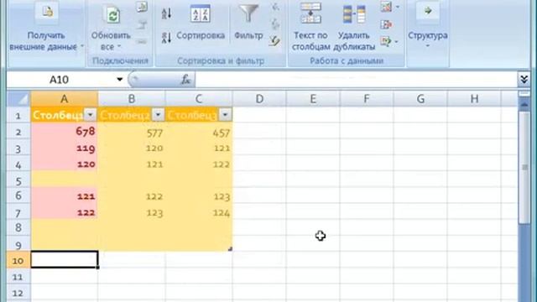Viewport: 537px width, 302px height.
Task: Sort ascending A to Z
Action: 167,13
